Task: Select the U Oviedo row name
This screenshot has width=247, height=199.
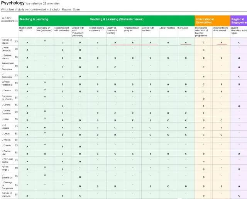Action: [6, 145]
